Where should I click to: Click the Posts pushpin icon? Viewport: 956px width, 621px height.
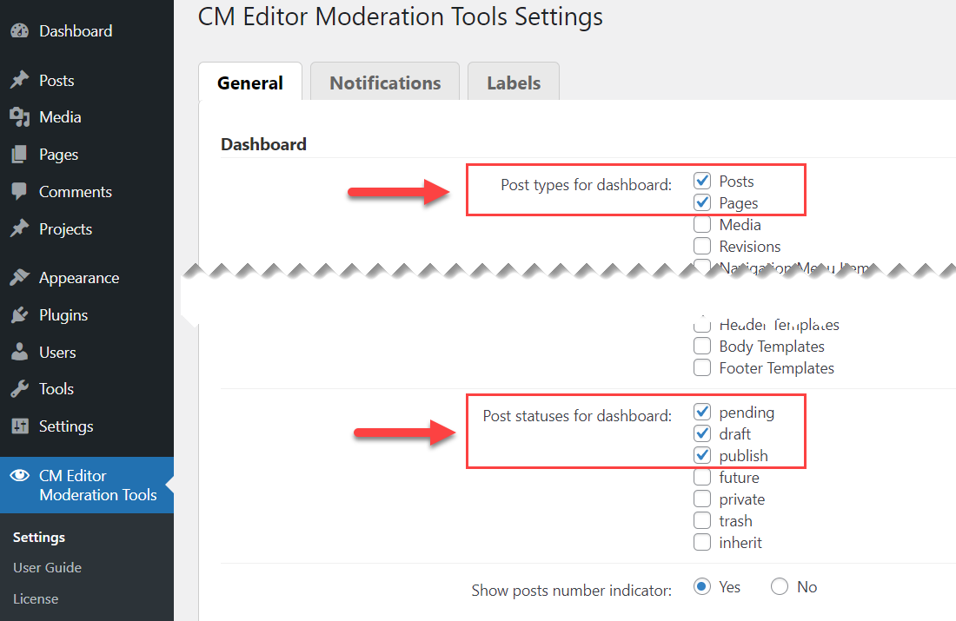(19, 80)
